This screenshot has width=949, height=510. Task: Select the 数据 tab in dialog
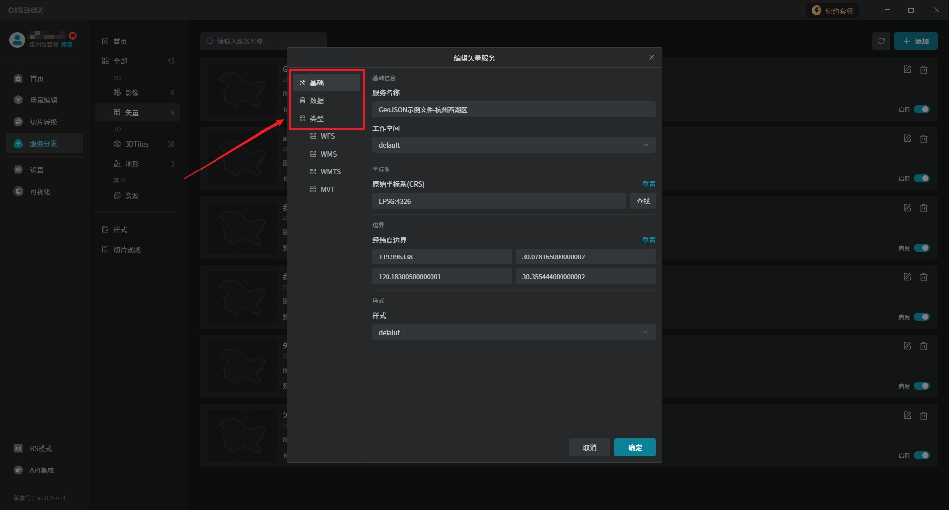[317, 101]
